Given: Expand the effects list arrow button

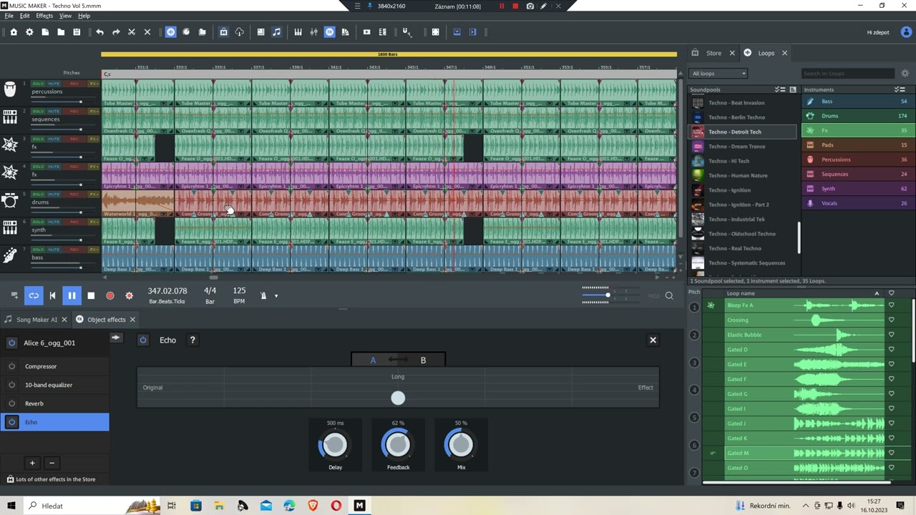Looking at the screenshot, I should (116, 338).
